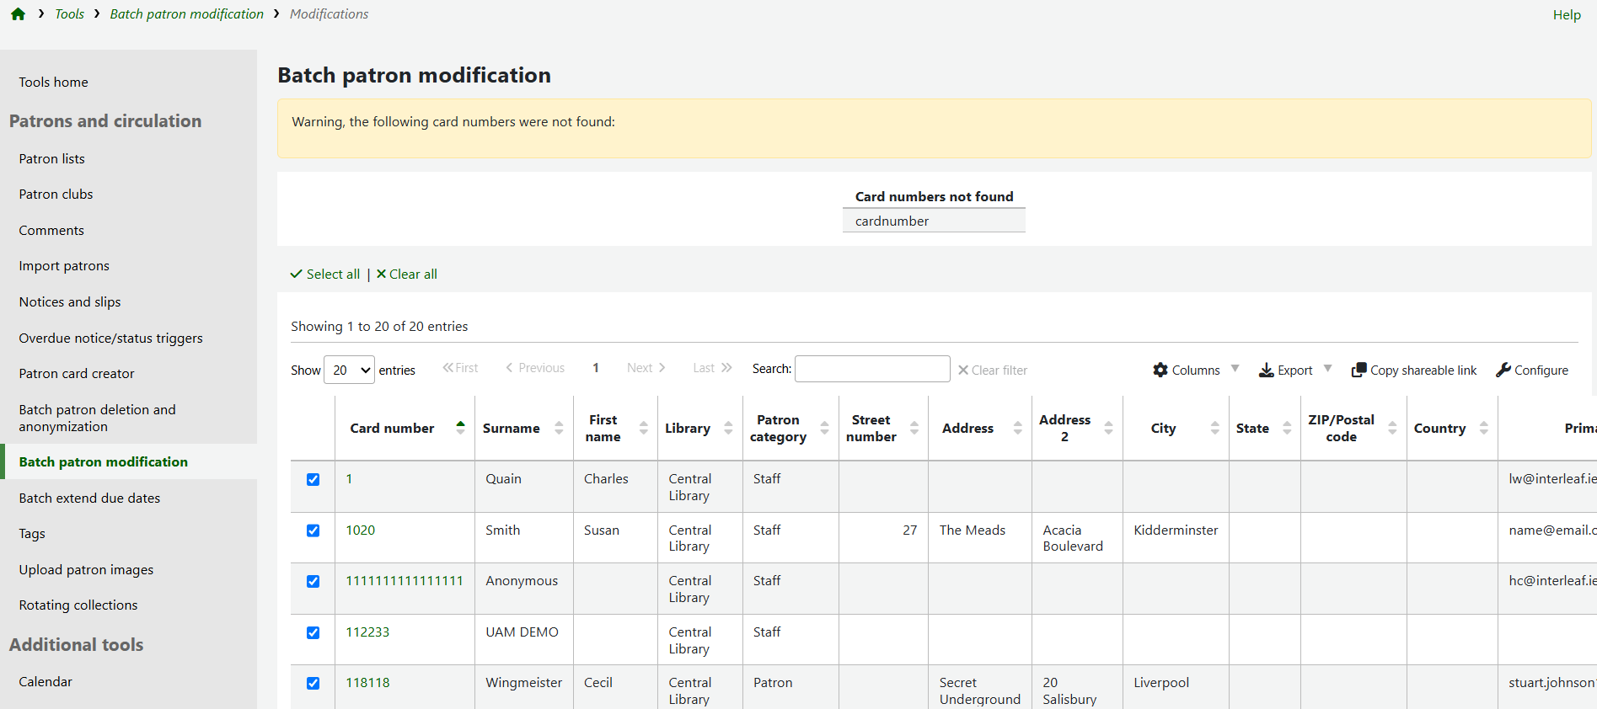
Task: Expand the Columns dropdown arrow
Action: click(x=1235, y=369)
